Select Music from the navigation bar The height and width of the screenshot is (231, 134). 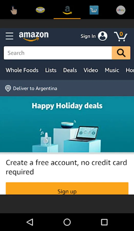112,70
